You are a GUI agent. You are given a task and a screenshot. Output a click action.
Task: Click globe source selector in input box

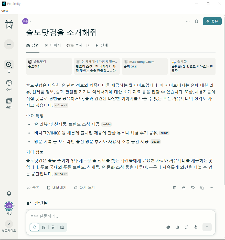[x=168, y=227]
